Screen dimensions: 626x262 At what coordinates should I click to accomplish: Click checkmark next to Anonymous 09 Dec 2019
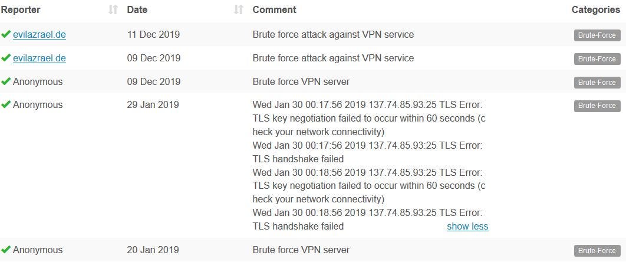(x=5, y=81)
